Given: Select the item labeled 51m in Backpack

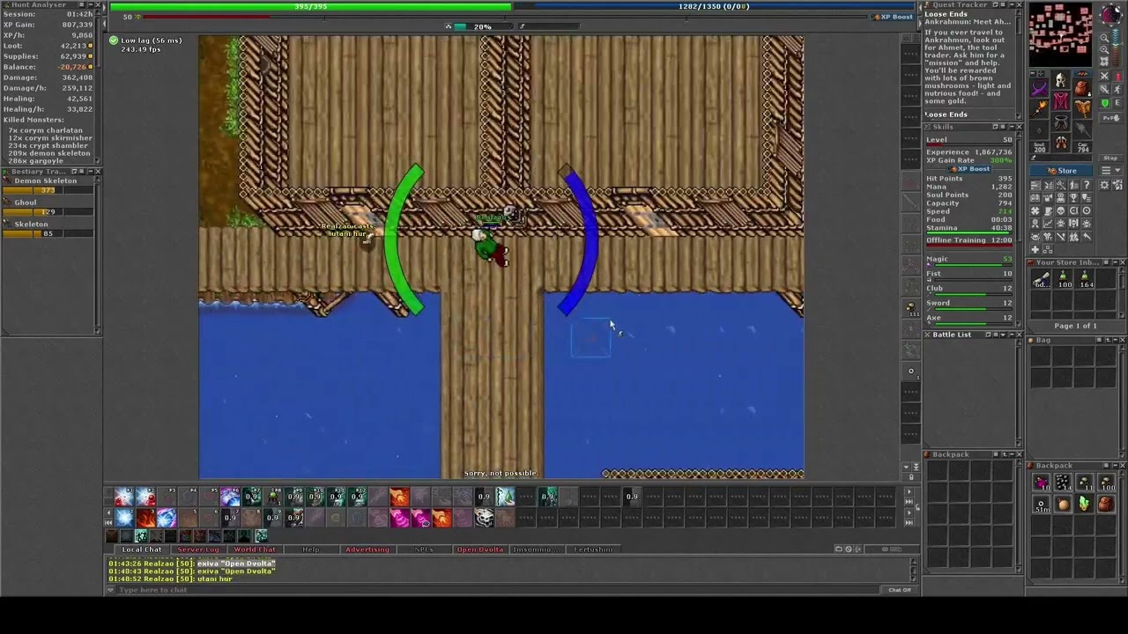Looking at the screenshot, I should pos(1042,504).
